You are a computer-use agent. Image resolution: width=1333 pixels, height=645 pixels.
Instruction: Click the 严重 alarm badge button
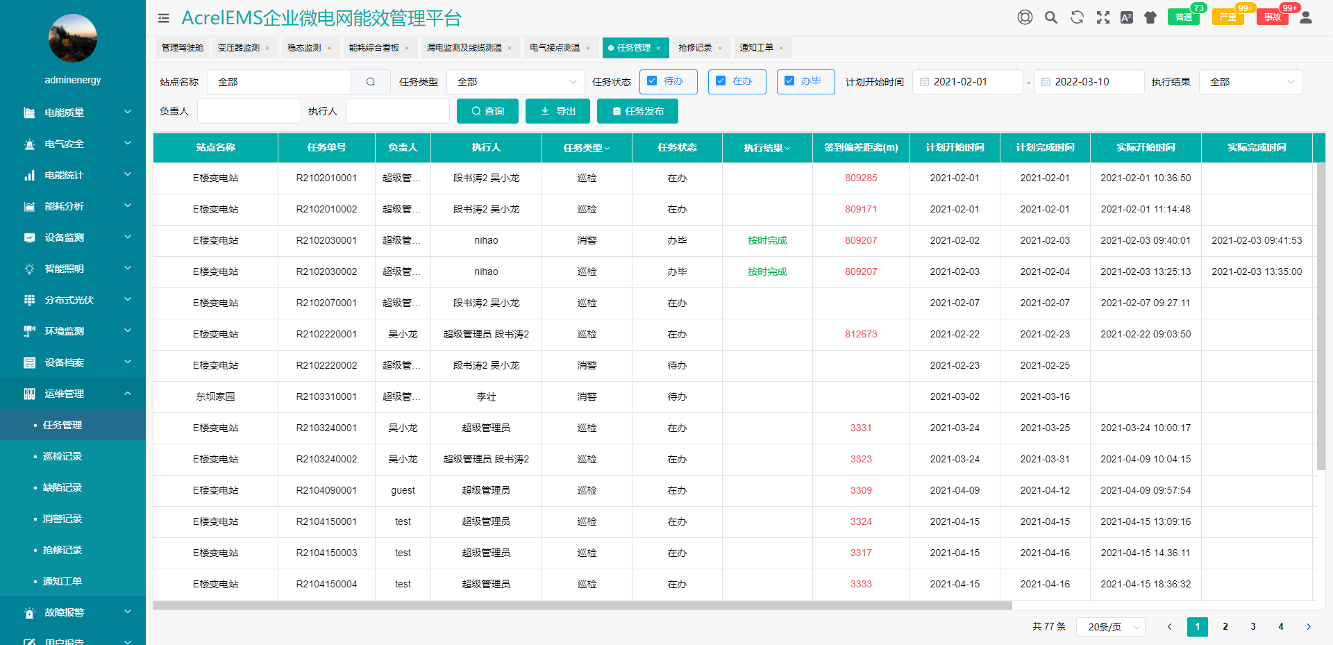[1228, 17]
